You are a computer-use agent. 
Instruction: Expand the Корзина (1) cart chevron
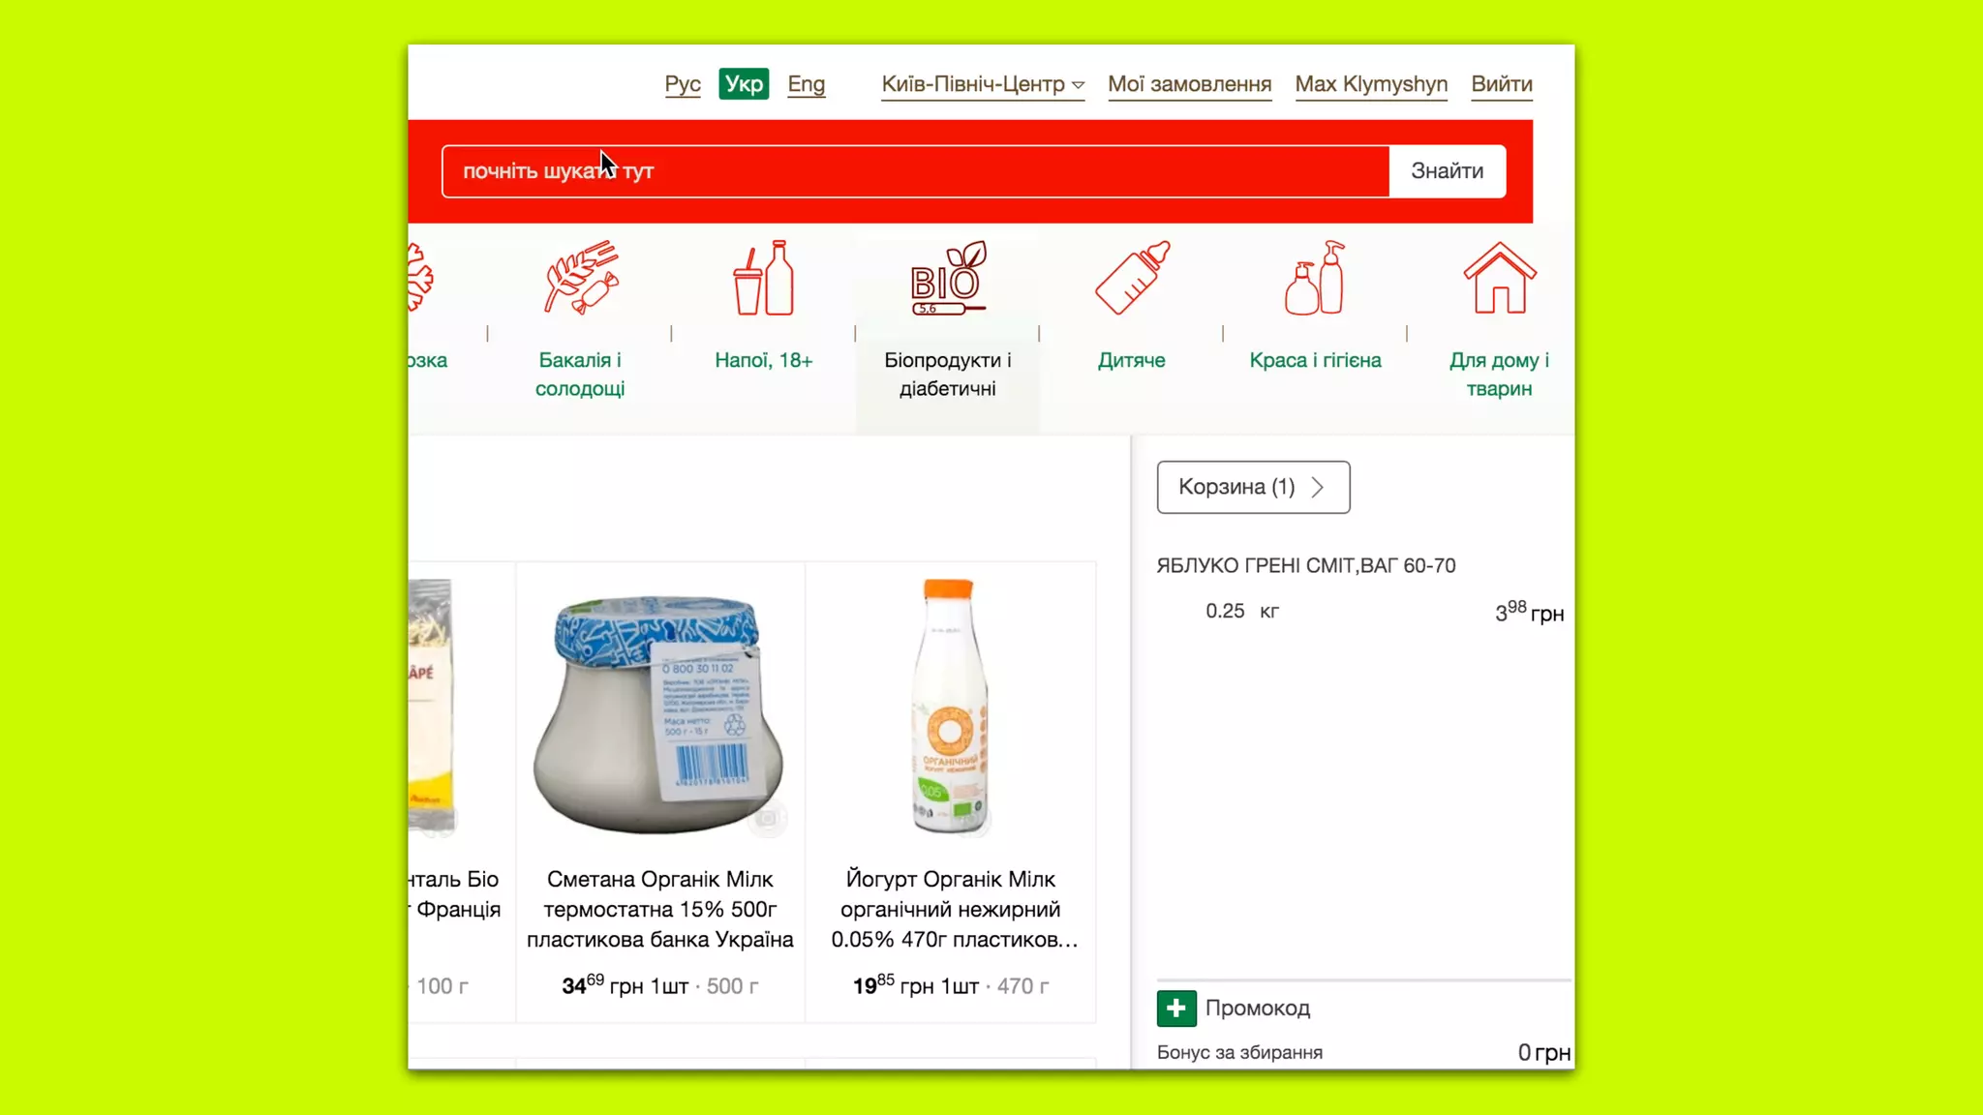(x=1318, y=487)
